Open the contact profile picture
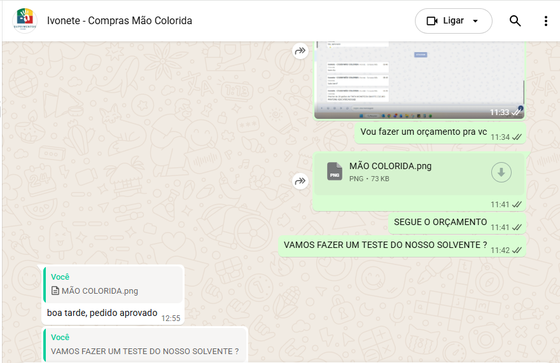The width and height of the screenshot is (560, 363). point(25,21)
